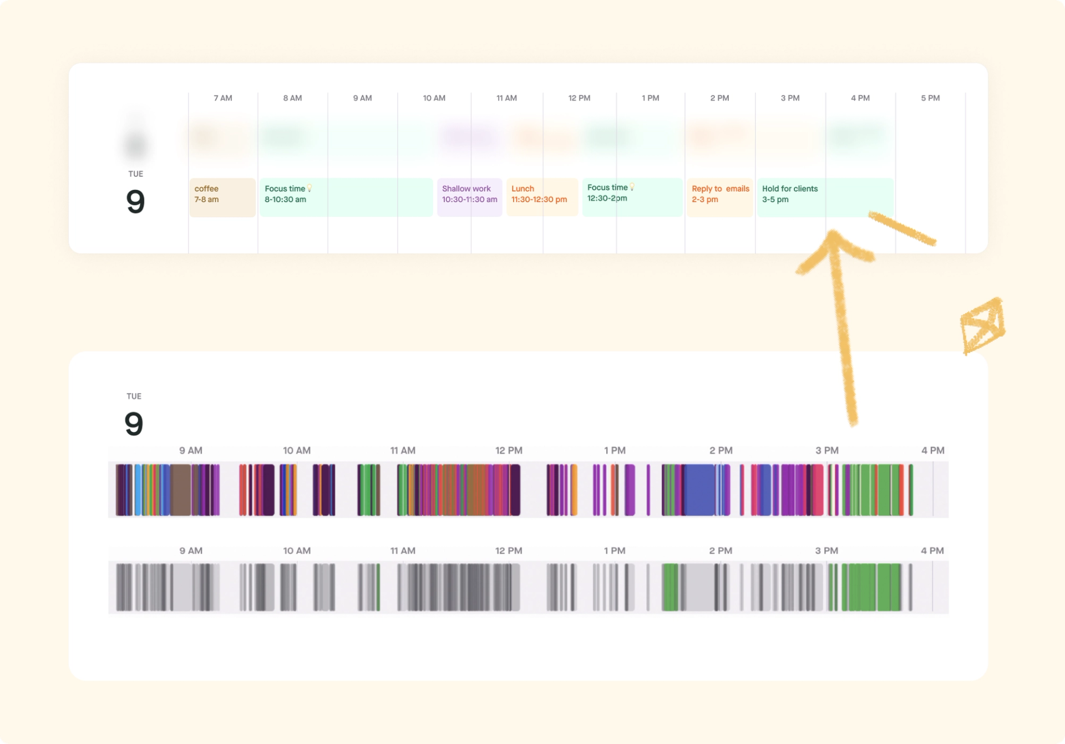
Task: Click lightbulb icon on morning Focus time
Action: click(310, 188)
